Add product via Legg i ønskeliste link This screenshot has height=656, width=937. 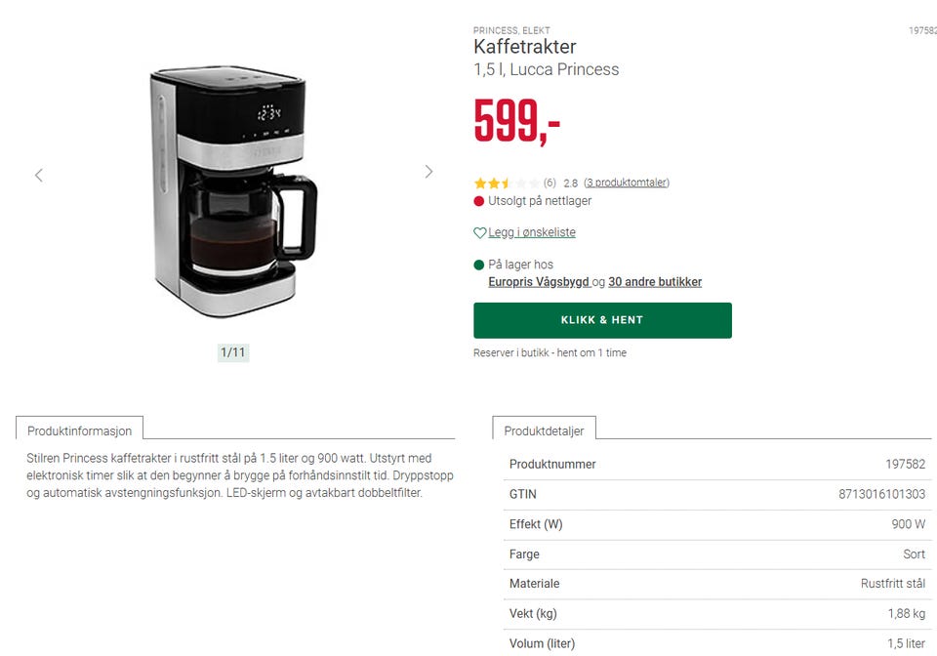[532, 232]
